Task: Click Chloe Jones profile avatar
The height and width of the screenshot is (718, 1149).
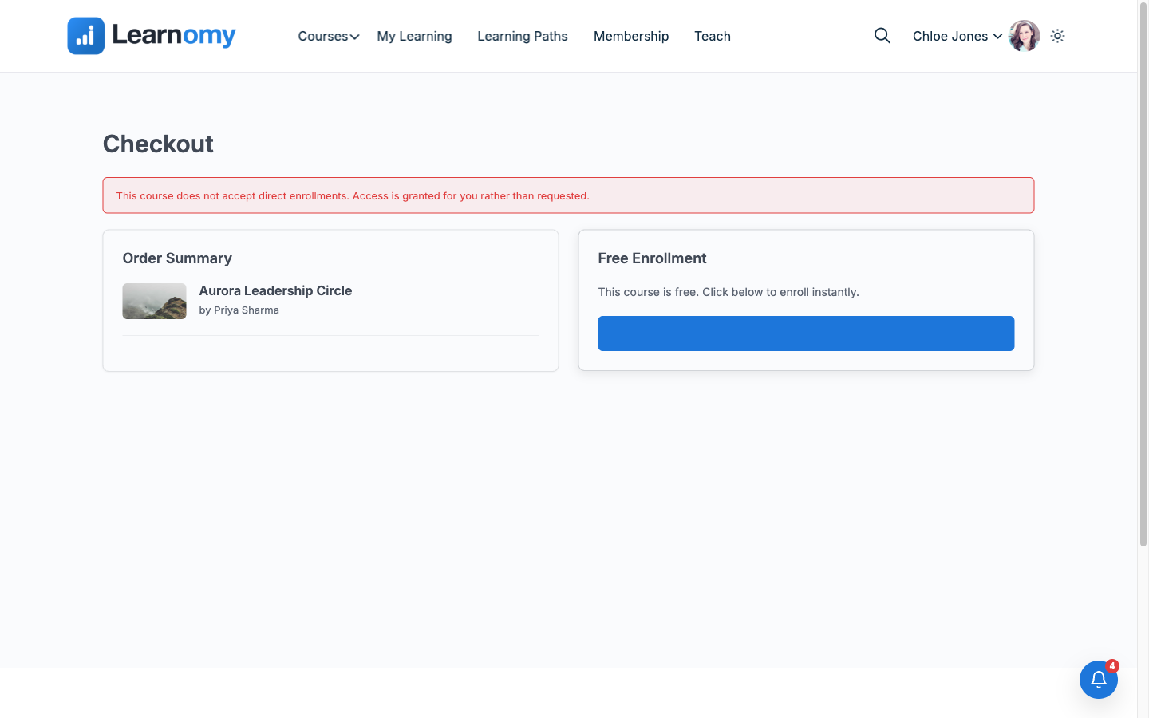Action: click(x=1024, y=36)
